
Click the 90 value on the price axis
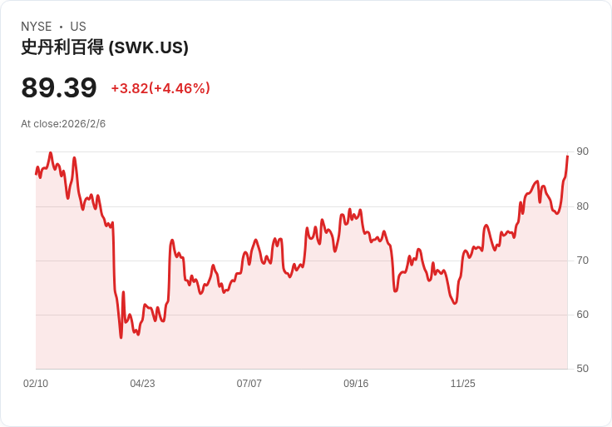(x=583, y=151)
